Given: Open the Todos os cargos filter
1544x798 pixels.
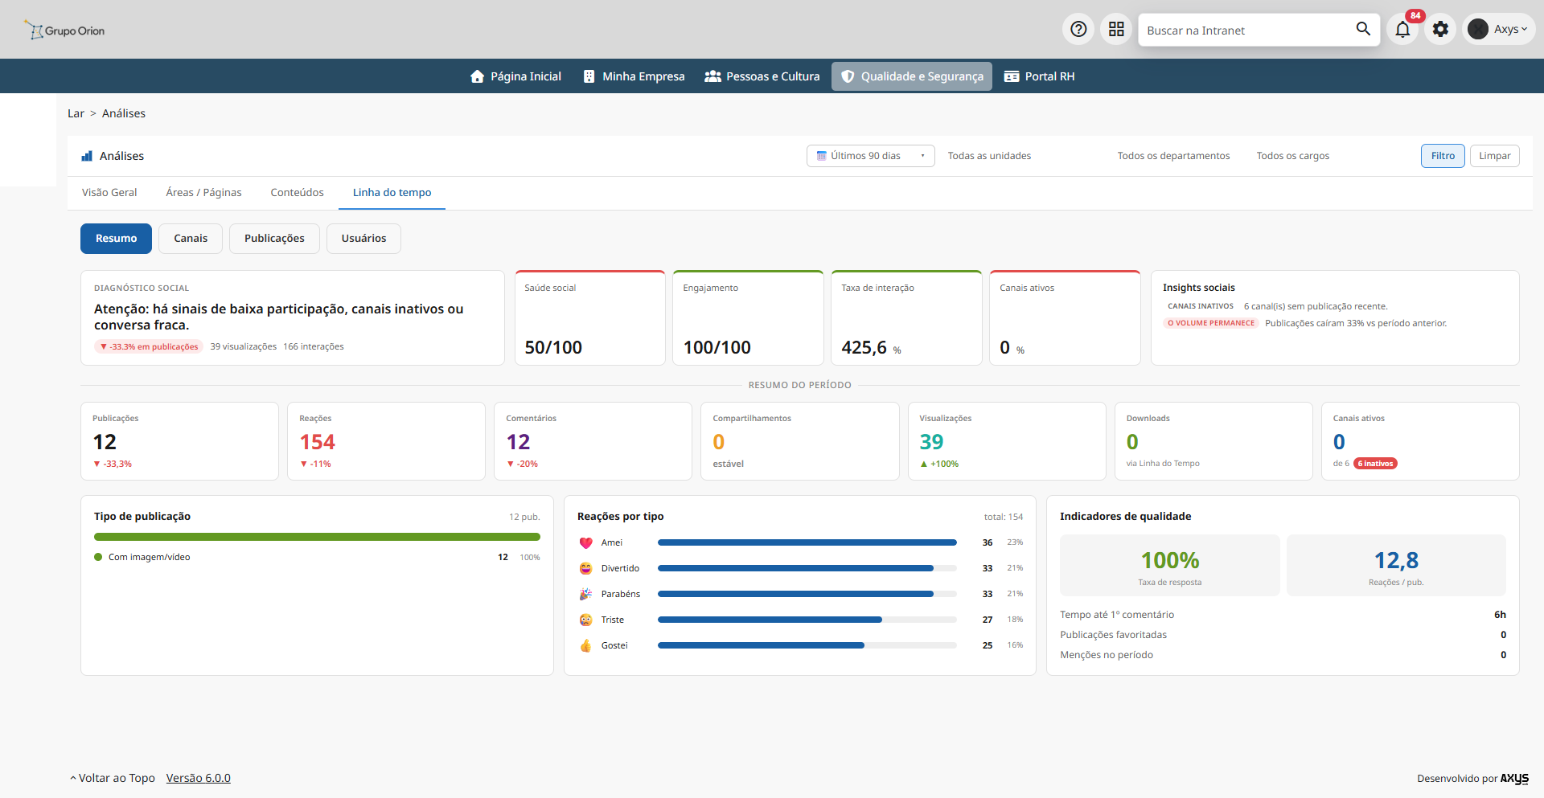Looking at the screenshot, I should click(1292, 156).
